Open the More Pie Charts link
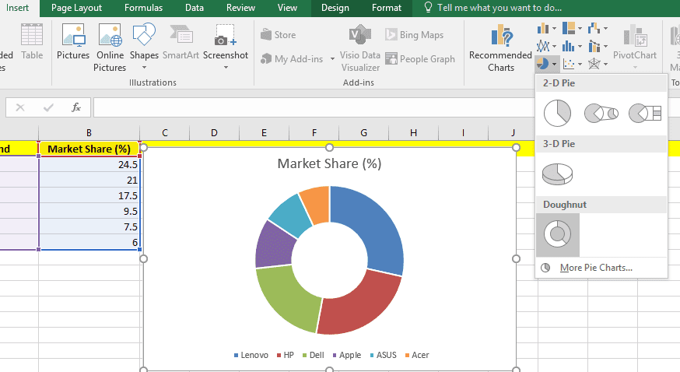The image size is (680, 372). 595,268
